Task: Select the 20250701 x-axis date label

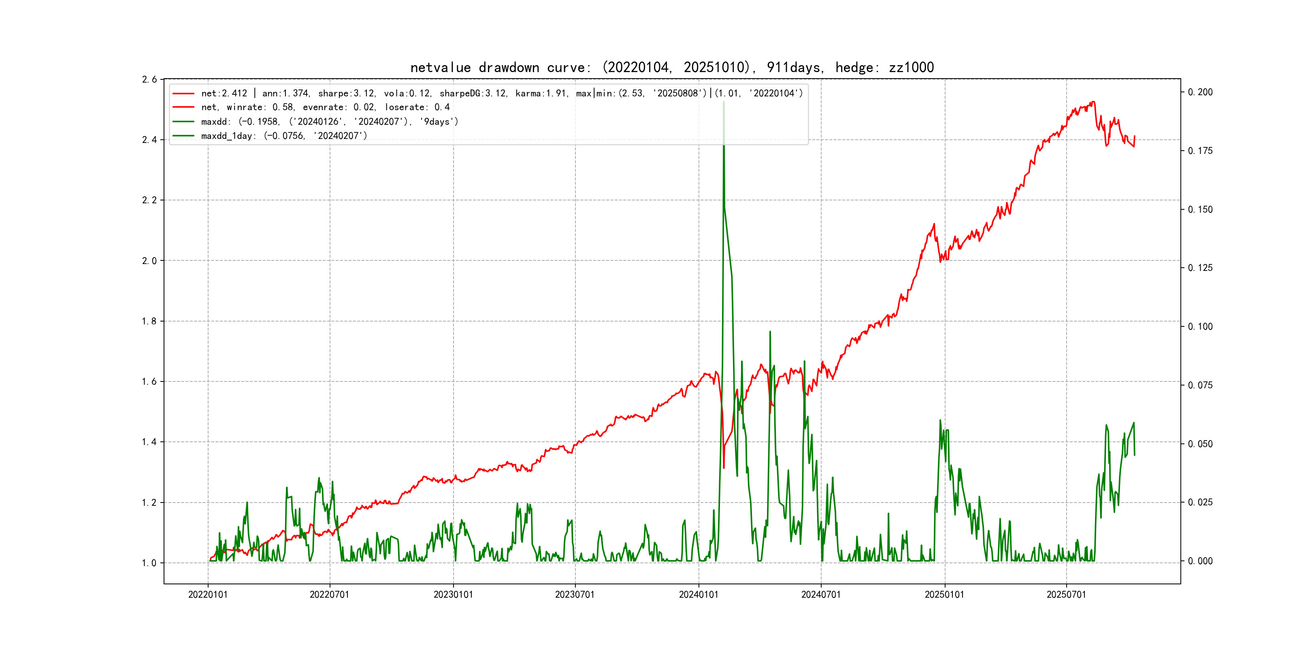Action: tap(1067, 594)
